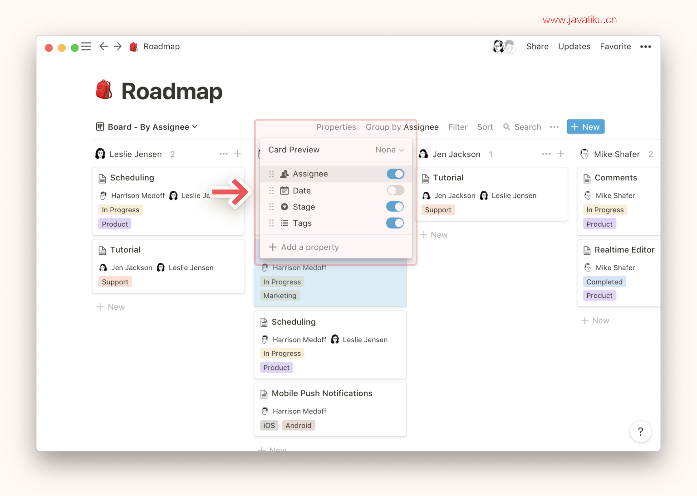
Task: Open the Filter menu
Action: (x=458, y=127)
